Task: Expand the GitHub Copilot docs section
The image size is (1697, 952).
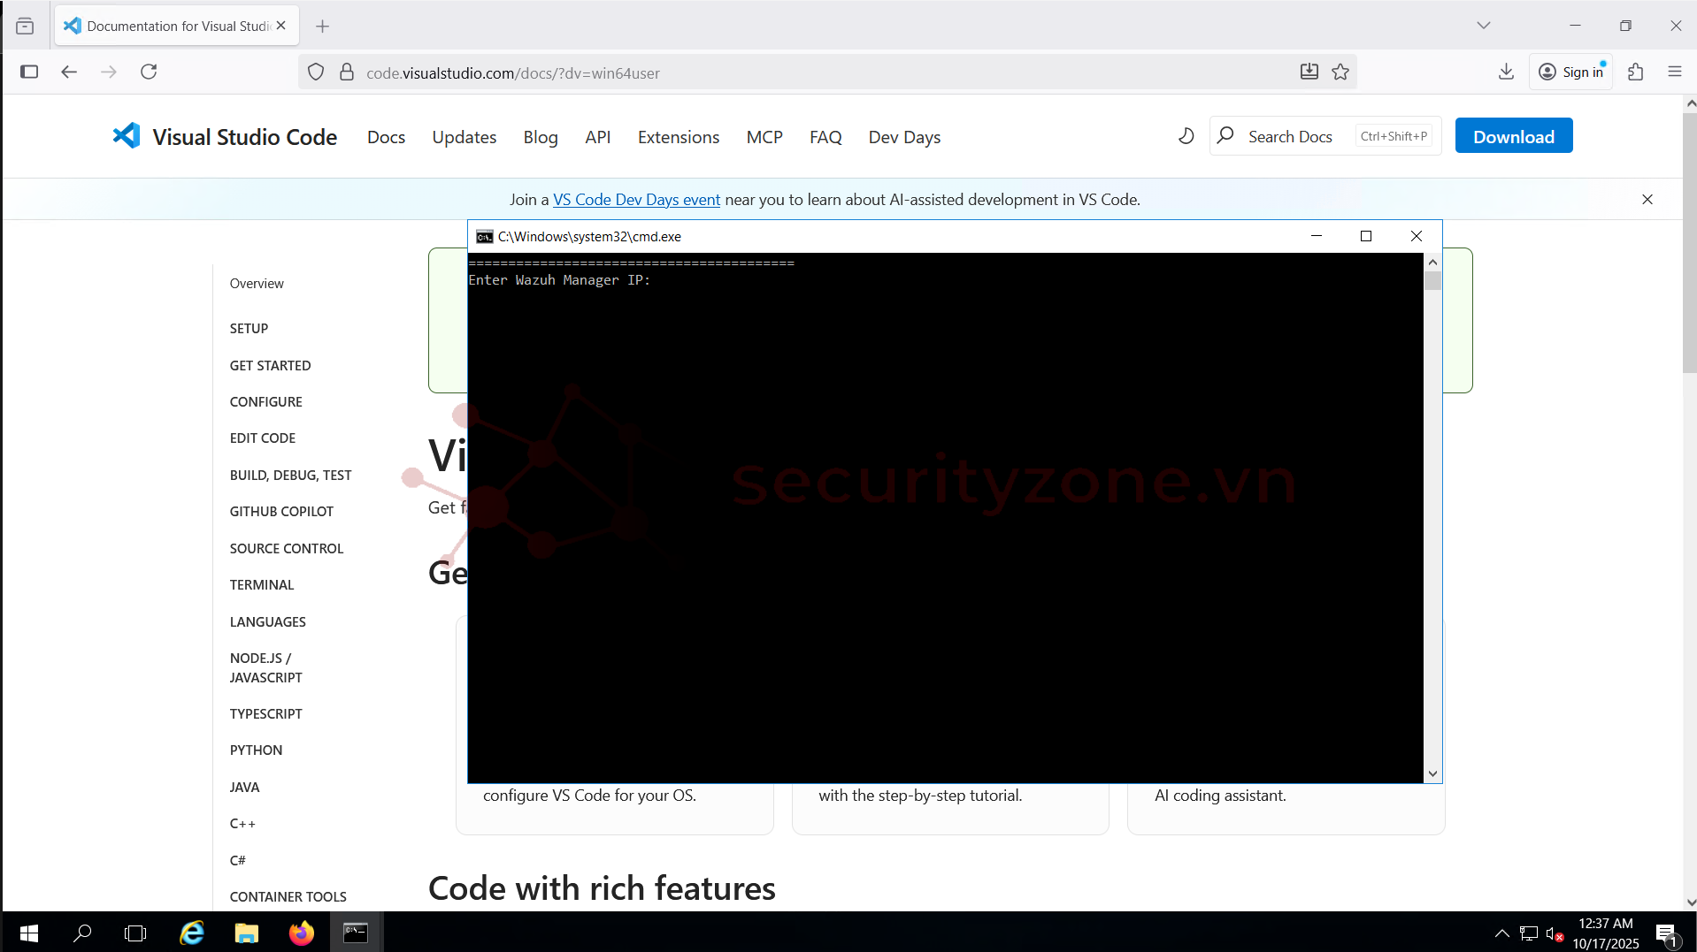Action: point(281,511)
